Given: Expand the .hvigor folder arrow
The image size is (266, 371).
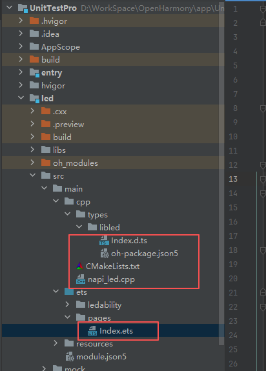Looking at the screenshot, I should click(x=21, y=21).
